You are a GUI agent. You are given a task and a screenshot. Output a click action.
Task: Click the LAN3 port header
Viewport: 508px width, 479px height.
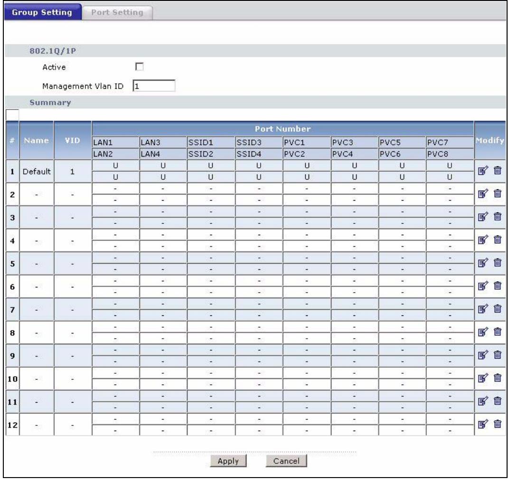point(163,142)
